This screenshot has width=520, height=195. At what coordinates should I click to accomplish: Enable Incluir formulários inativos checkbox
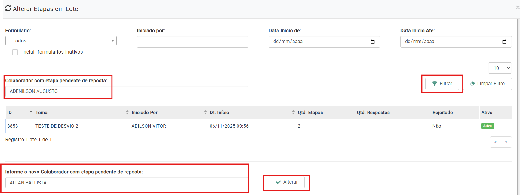[15, 52]
